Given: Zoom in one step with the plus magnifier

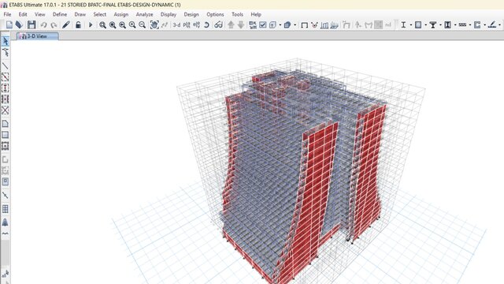Looking at the screenshot, I should (132, 24).
